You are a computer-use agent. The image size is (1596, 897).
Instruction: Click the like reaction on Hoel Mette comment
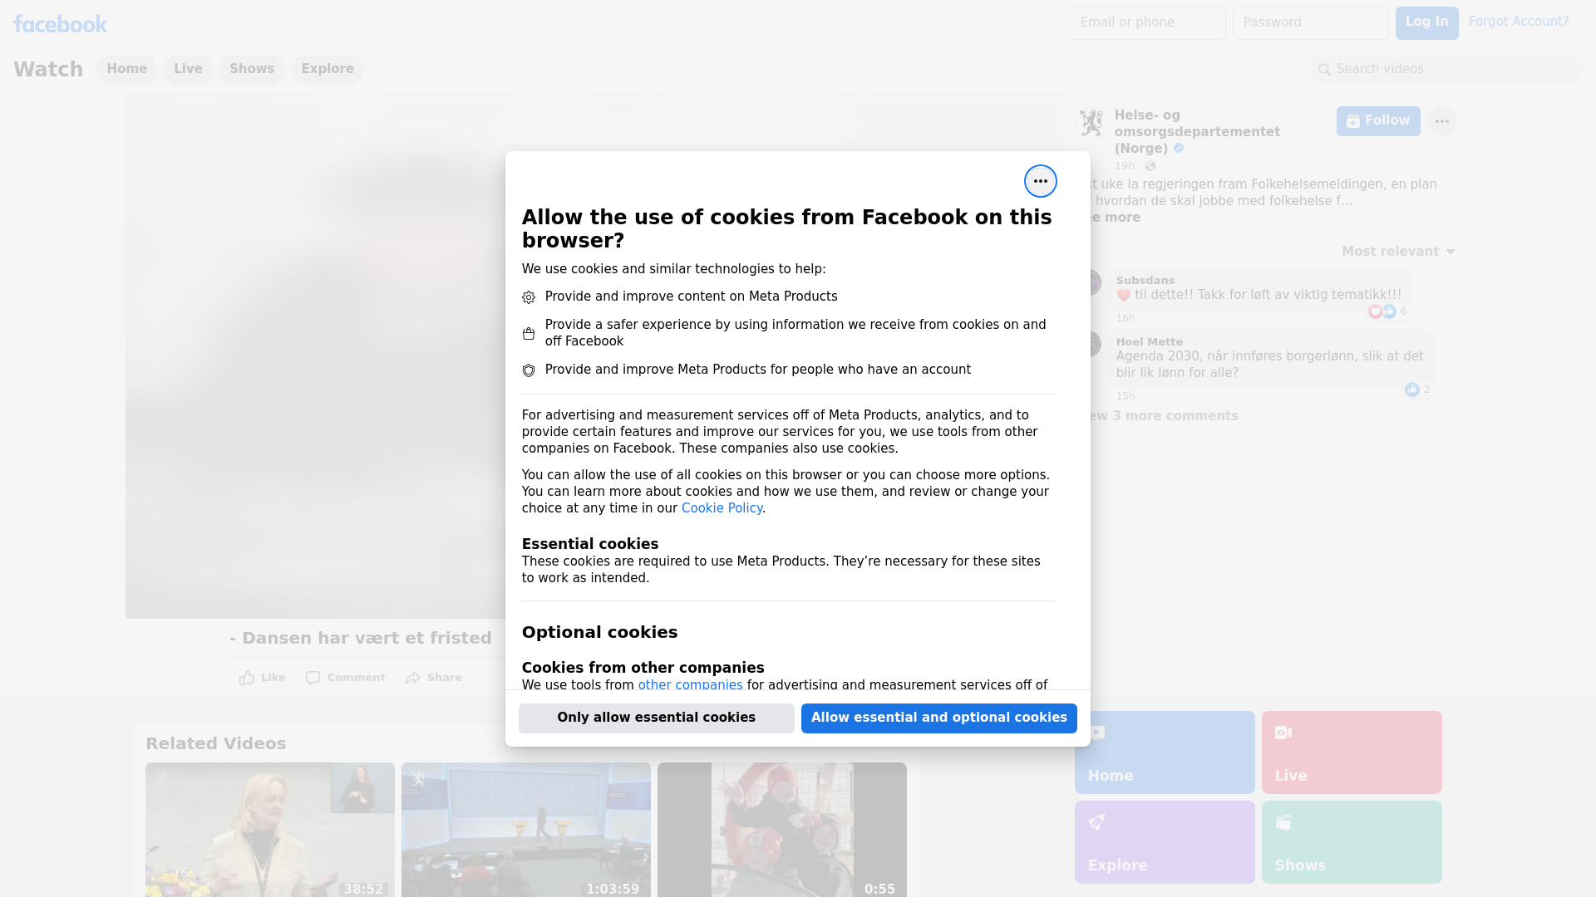pyautogui.click(x=1412, y=390)
